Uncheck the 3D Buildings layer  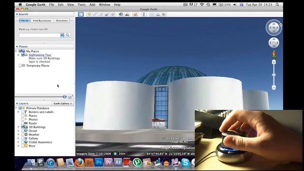point(23,127)
